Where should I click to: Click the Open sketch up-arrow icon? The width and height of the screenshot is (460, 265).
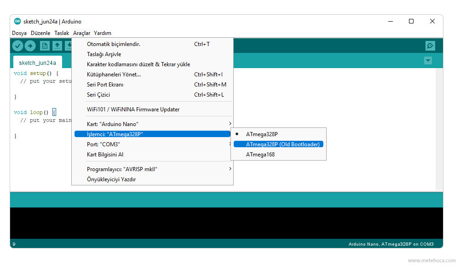[57, 46]
